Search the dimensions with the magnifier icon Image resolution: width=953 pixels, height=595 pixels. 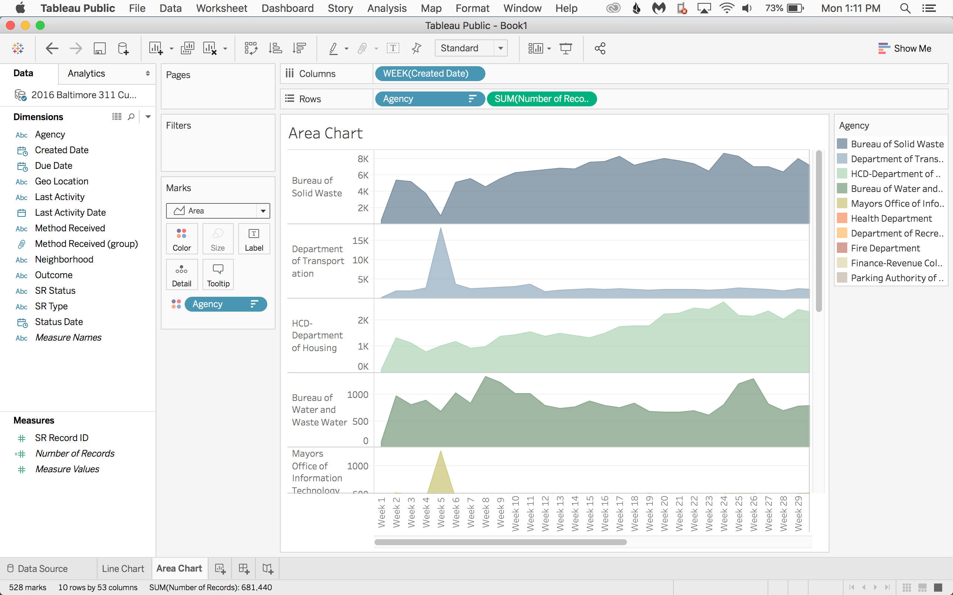[131, 116]
